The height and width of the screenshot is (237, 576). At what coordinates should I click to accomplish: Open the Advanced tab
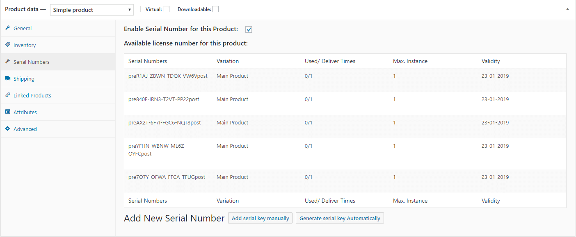[58, 129]
